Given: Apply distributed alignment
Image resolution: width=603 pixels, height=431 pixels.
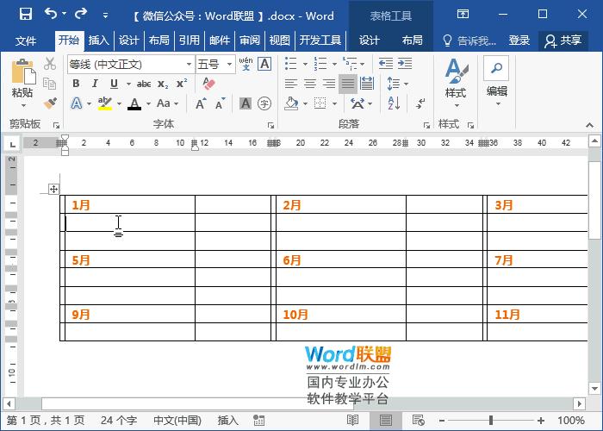Looking at the screenshot, I should click(367, 84).
